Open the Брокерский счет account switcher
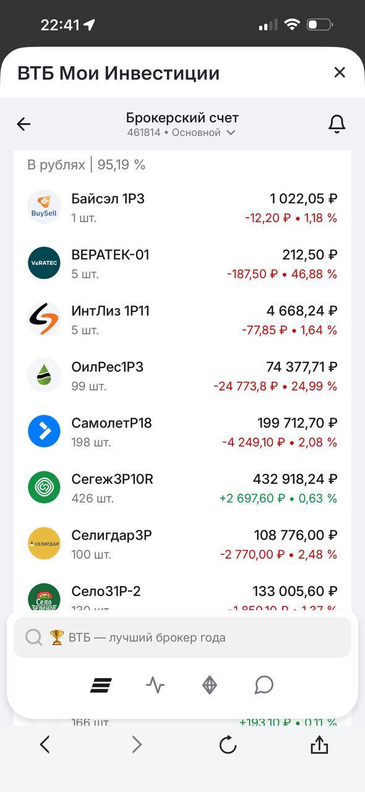 pos(182,124)
